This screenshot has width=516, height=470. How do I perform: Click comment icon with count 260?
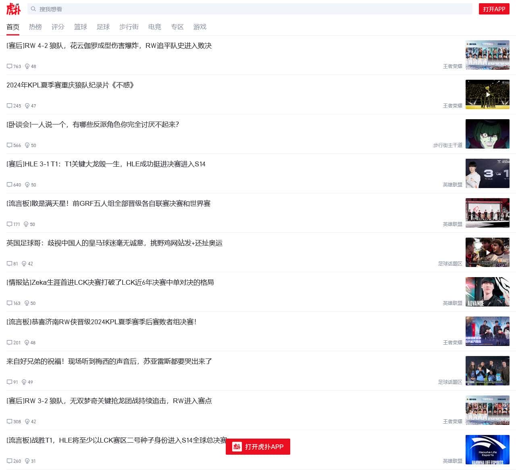coord(9,461)
